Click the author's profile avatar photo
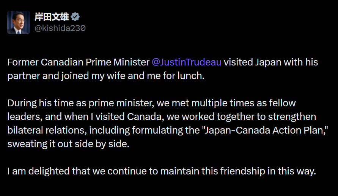 pos(18,22)
